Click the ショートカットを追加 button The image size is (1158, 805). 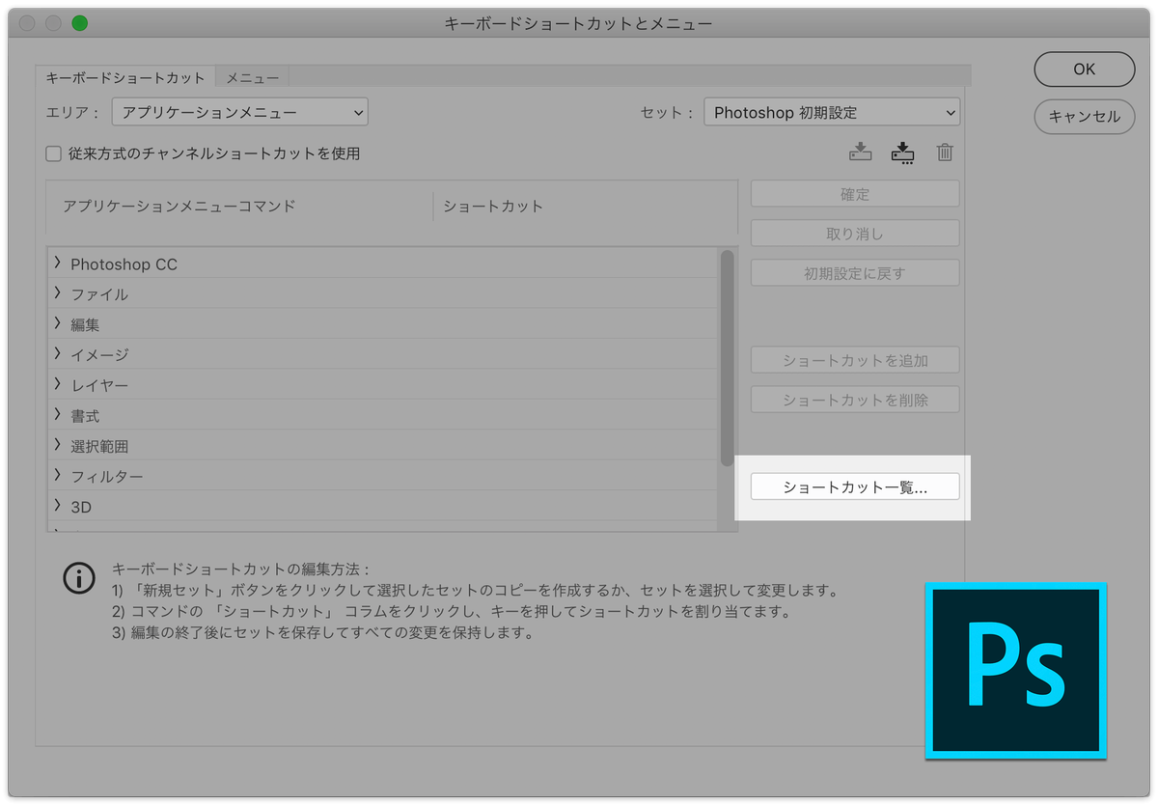[x=855, y=360]
